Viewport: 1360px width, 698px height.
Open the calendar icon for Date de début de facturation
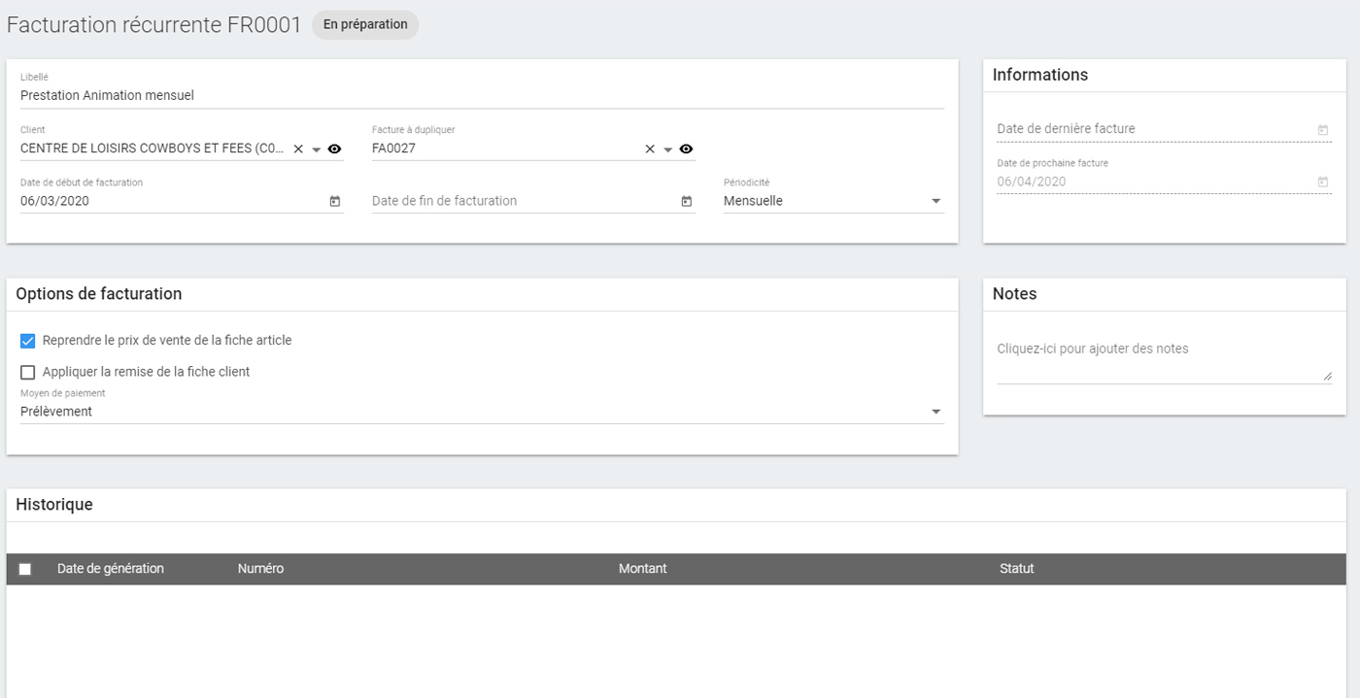pyautogui.click(x=334, y=200)
